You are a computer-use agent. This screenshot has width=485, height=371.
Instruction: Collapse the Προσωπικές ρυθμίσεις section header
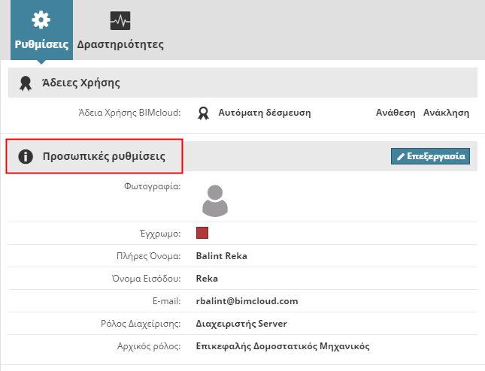103,157
